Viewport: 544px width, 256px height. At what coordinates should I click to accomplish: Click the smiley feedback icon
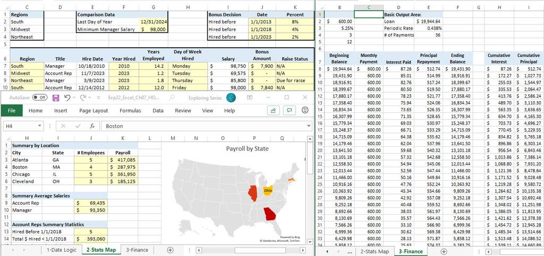[305, 110]
